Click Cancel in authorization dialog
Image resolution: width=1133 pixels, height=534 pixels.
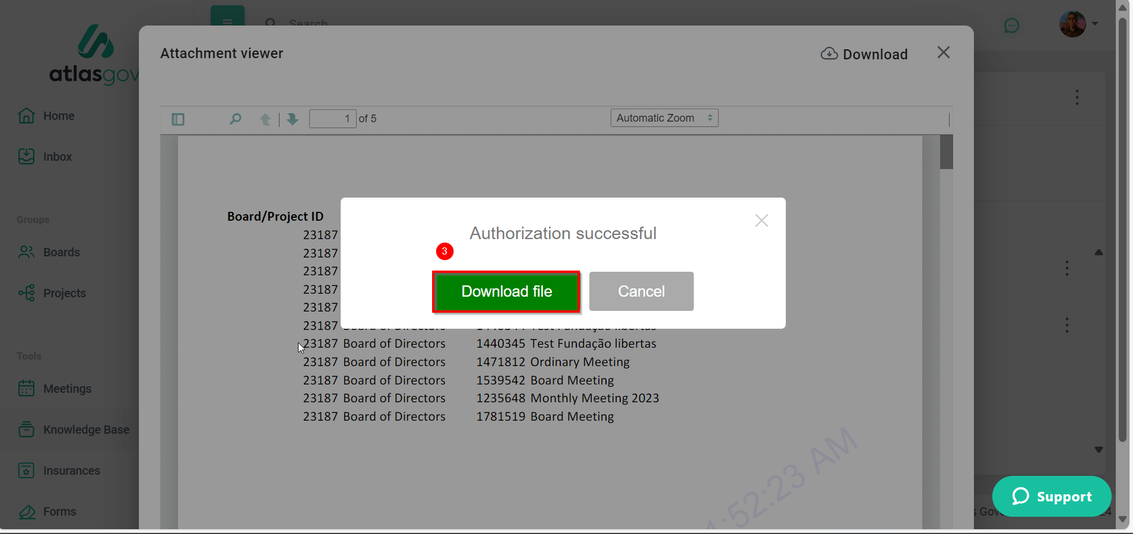[x=641, y=291]
